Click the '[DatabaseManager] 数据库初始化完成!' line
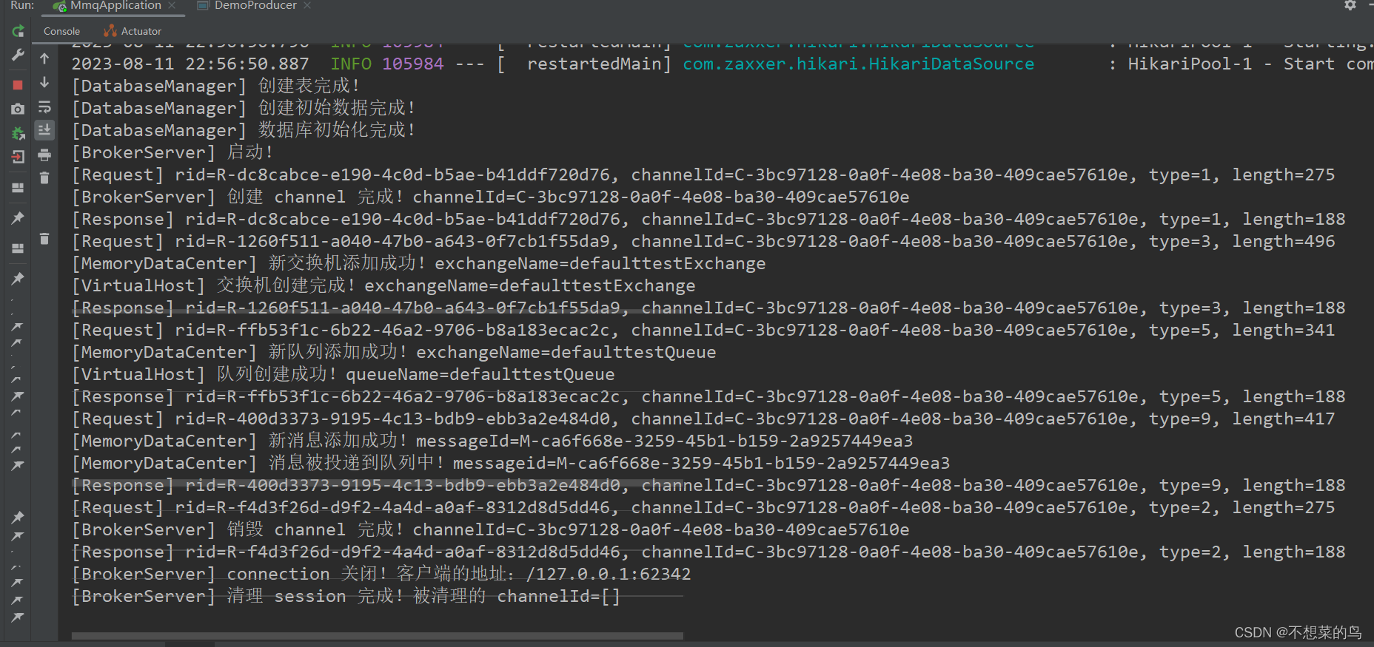 tap(244, 130)
